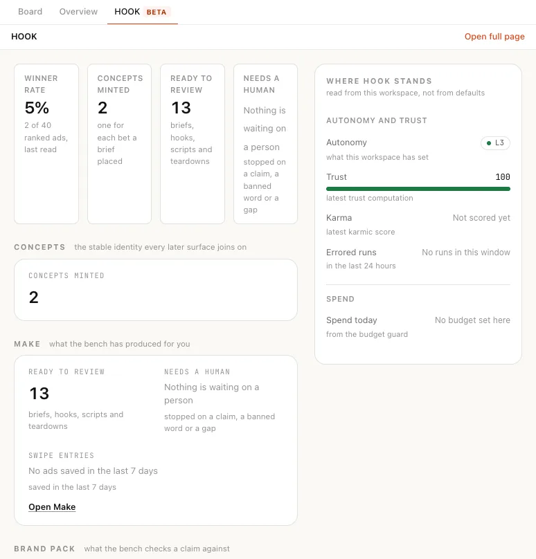Image resolution: width=536 pixels, height=559 pixels.
Task: Click the 'Spend today' label
Action: 352,320
